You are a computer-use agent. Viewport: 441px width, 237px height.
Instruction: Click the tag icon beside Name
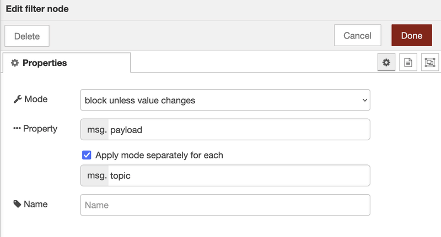coord(17,204)
